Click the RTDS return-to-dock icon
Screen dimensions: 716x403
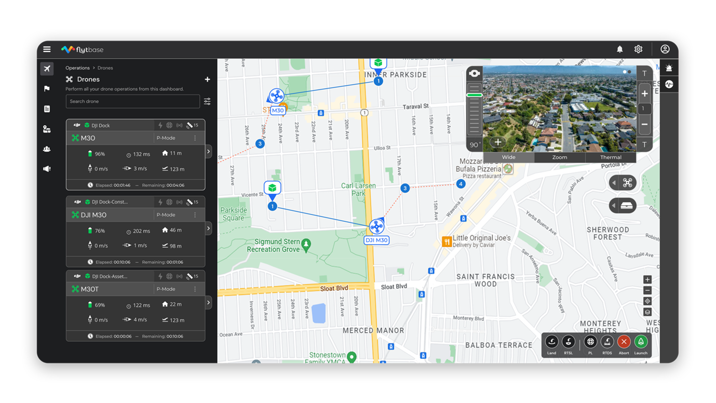pyautogui.click(x=607, y=342)
